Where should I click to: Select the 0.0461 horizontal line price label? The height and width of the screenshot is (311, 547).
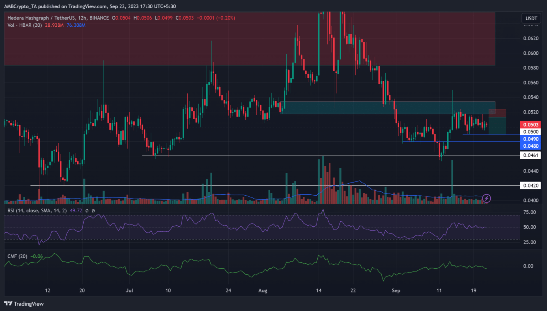530,155
